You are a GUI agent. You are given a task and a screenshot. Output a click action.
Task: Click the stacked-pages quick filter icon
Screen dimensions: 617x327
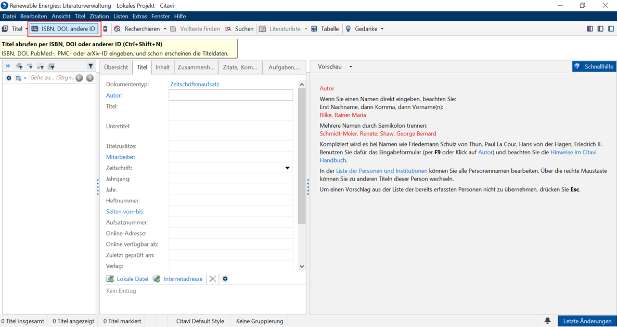[51, 66]
